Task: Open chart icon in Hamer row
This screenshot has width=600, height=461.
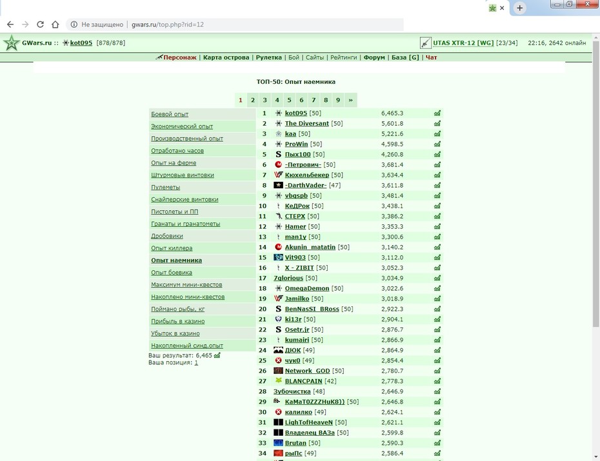Action: click(437, 227)
